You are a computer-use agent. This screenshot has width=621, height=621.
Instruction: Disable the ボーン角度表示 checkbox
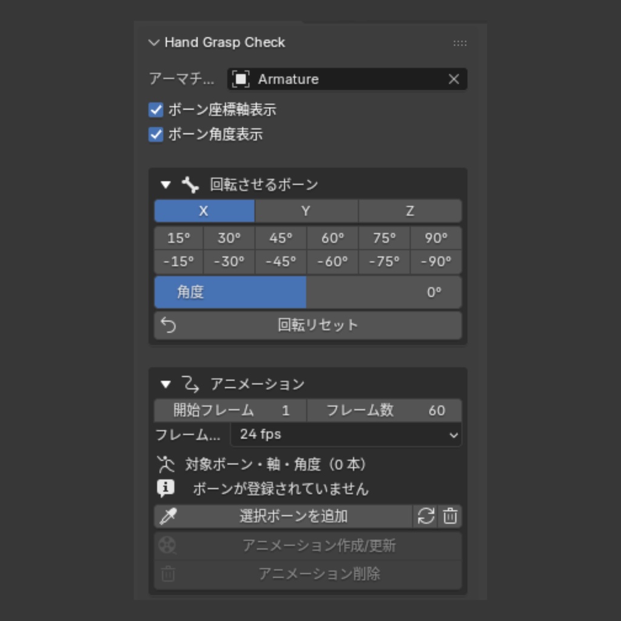coord(155,135)
